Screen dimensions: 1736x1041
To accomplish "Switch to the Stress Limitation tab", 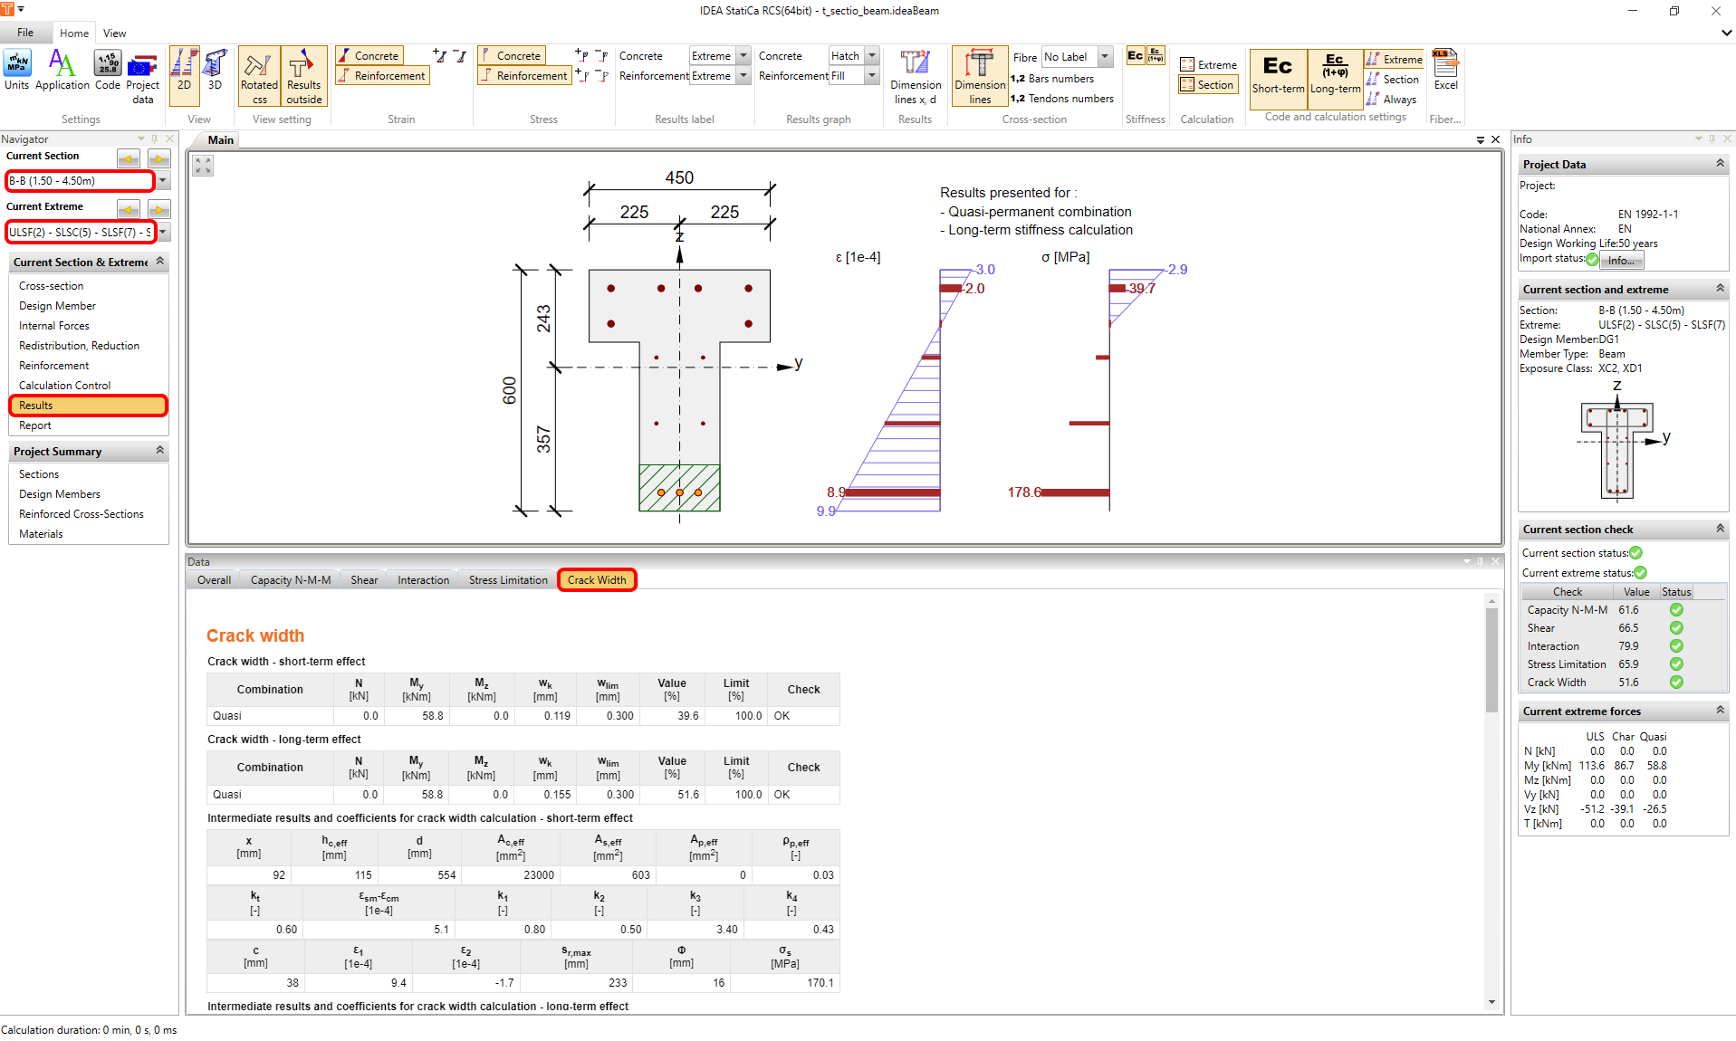I will (x=508, y=580).
